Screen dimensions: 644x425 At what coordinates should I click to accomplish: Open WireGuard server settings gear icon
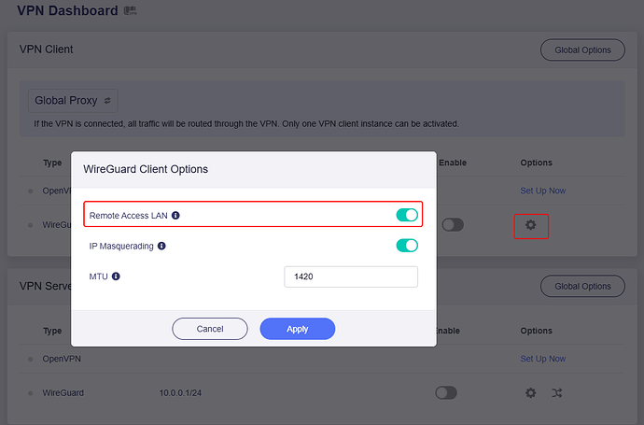[x=531, y=393]
